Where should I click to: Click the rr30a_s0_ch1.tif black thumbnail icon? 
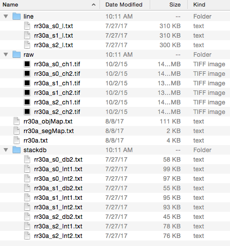click(27, 64)
